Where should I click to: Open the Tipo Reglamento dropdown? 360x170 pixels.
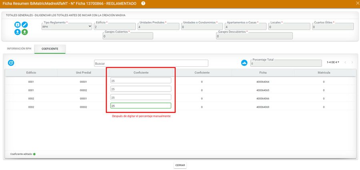pyautogui.click(x=67, y=27)
